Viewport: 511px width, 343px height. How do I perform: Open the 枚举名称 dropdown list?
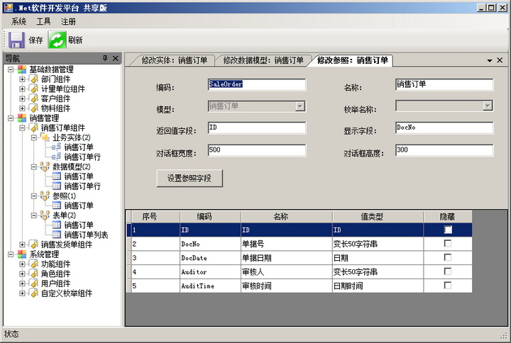pos(488,106)
